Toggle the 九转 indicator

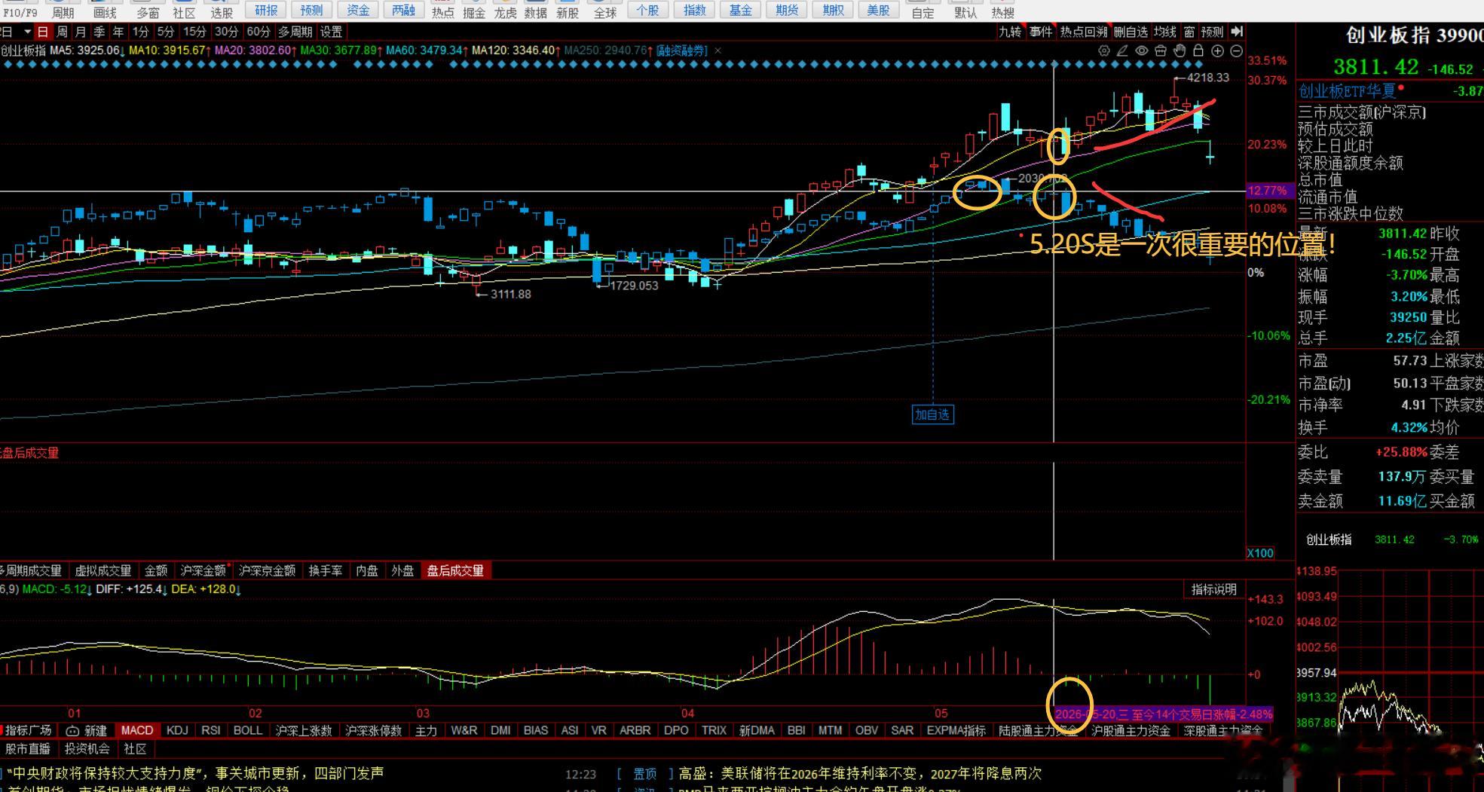[x=1010, y=32]
